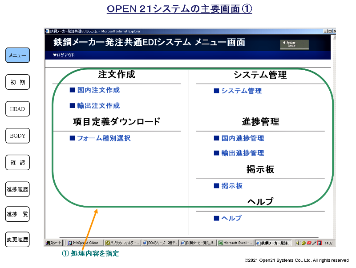Image resolution: width=356 pixels, height=268 pixels.
Task: Open the フォーム種別選択 link
Action: coord(104,138)
